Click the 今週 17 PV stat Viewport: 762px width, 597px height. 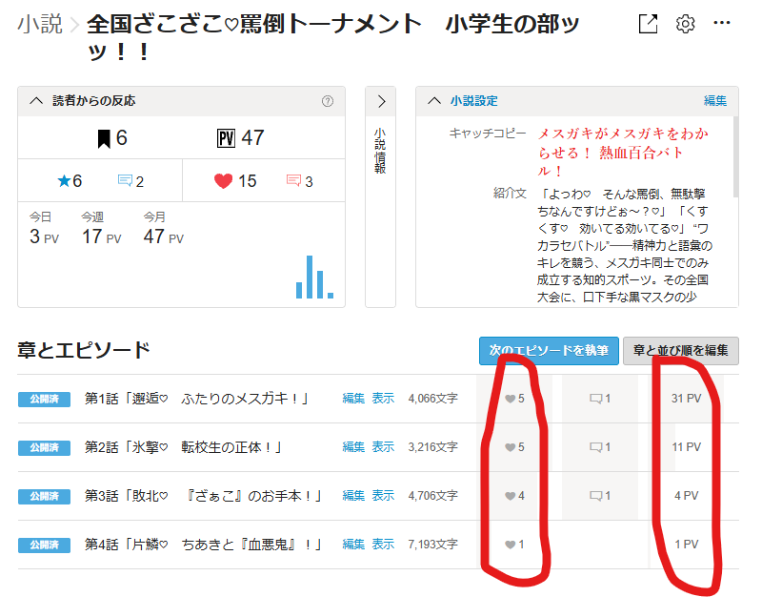tap(101, 229)
